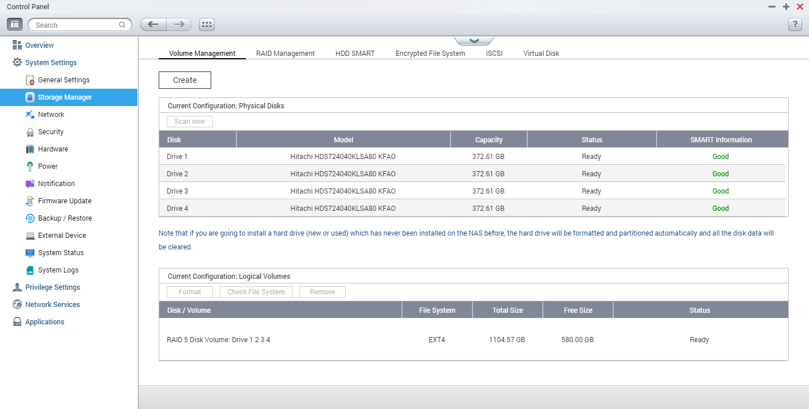The image size is (809, 409).
Task: Click the Create volume button
Action: coord(185,80)
